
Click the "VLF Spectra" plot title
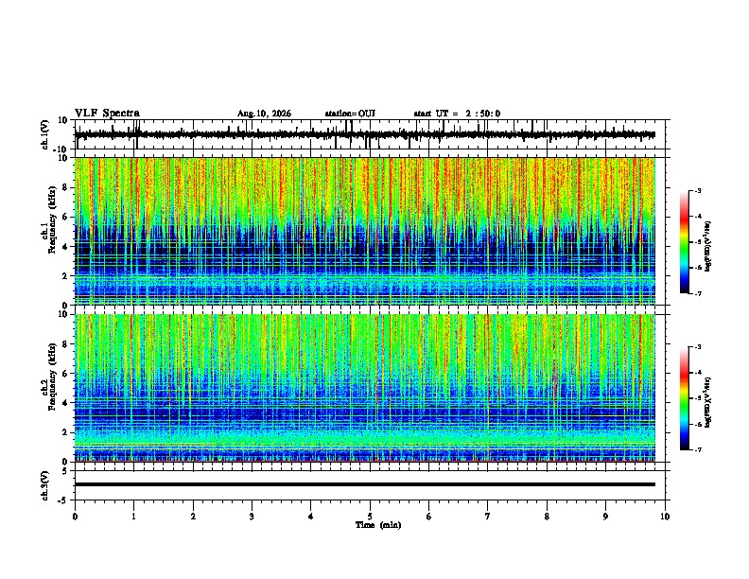(x=107, y=114)
